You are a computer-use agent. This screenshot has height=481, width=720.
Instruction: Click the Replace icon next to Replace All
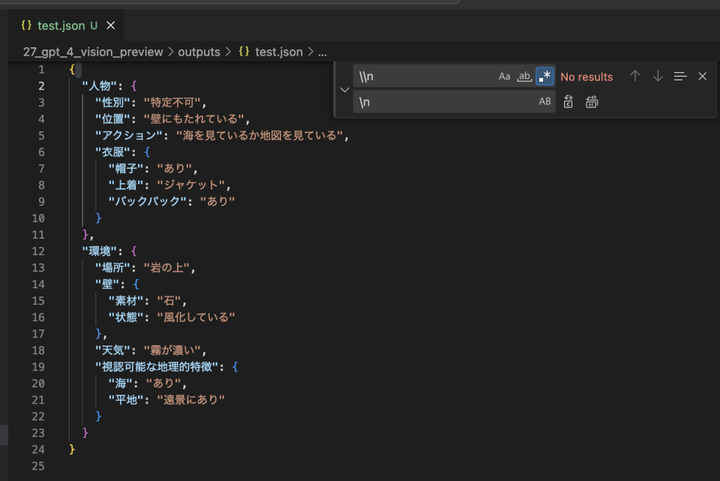click(x=568, y=101)
